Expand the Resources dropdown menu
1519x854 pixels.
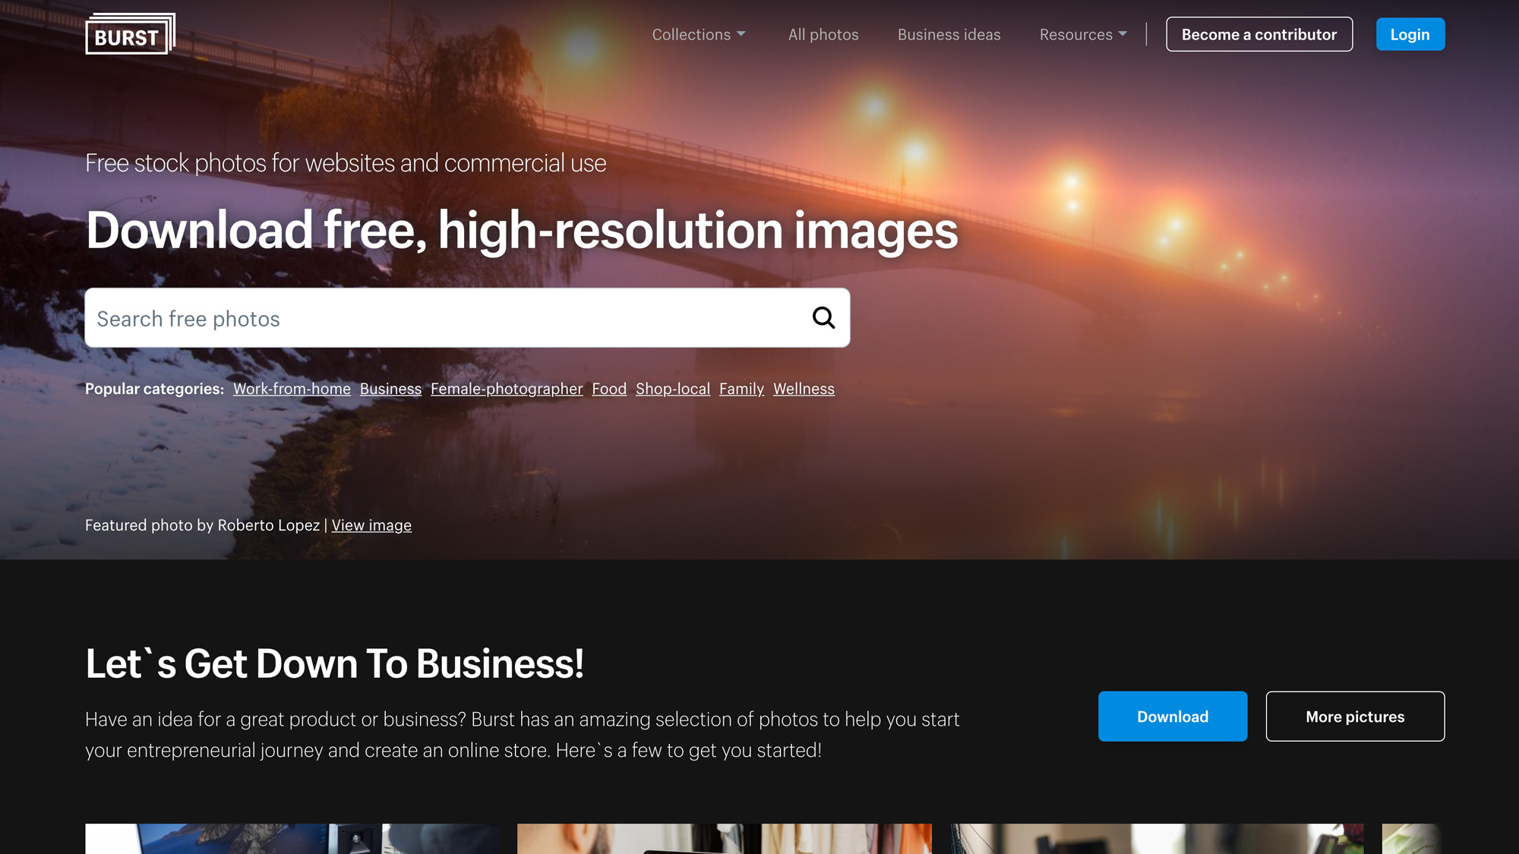click(x=1082, y=34)
